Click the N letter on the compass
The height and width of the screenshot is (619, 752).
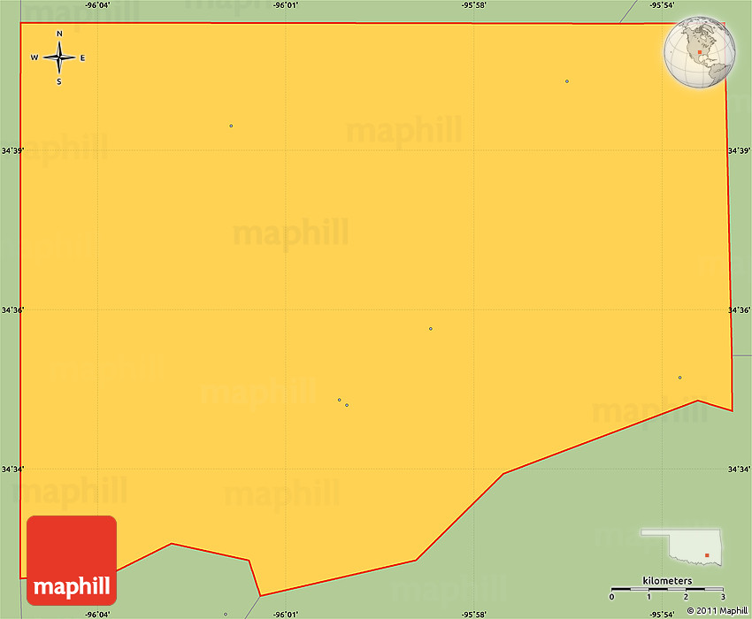pyautogui.click(x=59, y=34)
